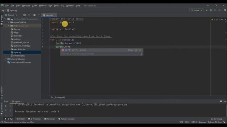Image resolution: width=227 pixels, height=127 pixels.
Task: Click the yellow warning indicator in the editor
Action: tap(213, 19)
